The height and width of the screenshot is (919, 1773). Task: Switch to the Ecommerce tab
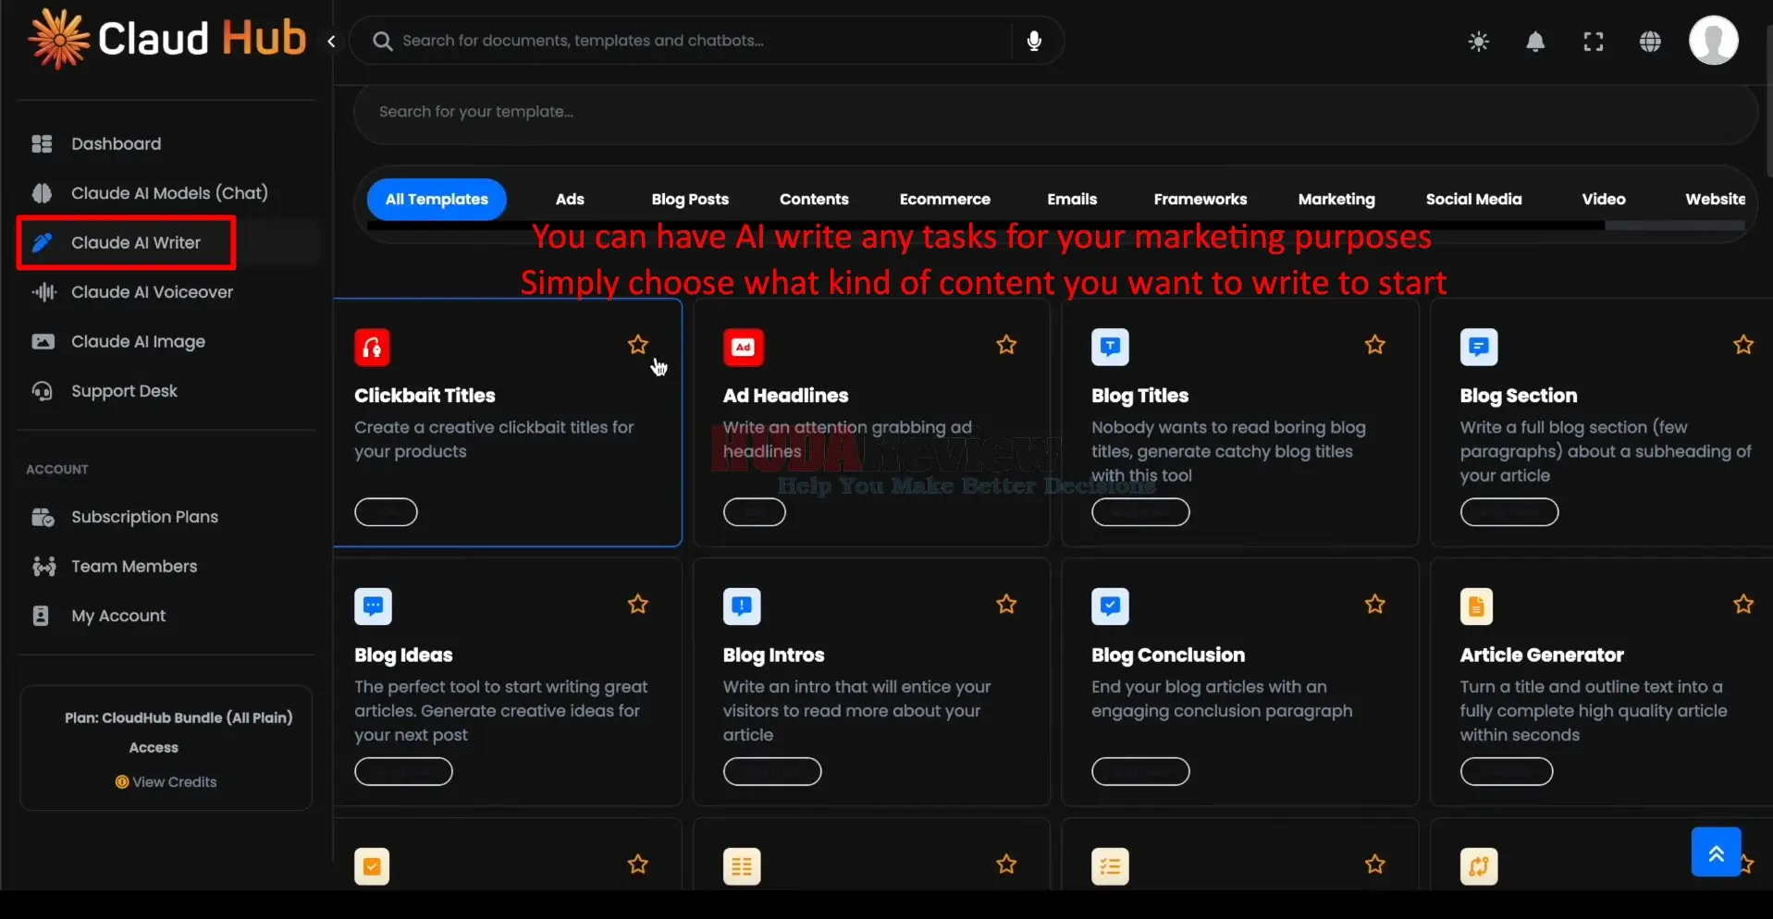[x=944, y=199]
